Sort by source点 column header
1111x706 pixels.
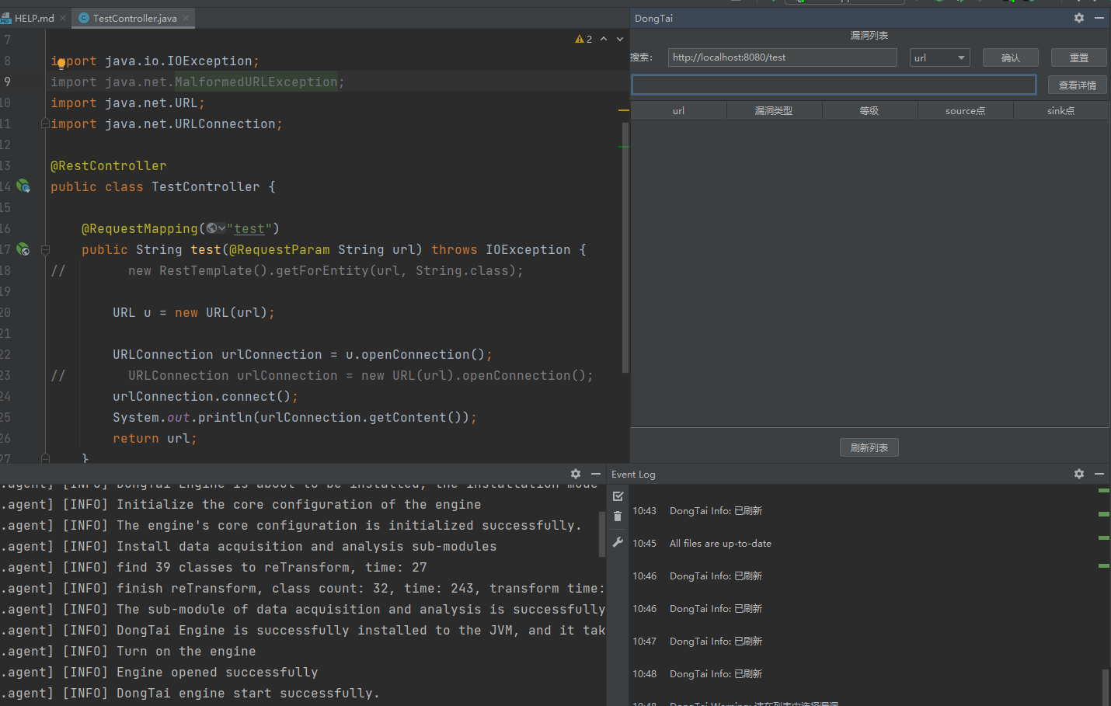tap(965, 111)
